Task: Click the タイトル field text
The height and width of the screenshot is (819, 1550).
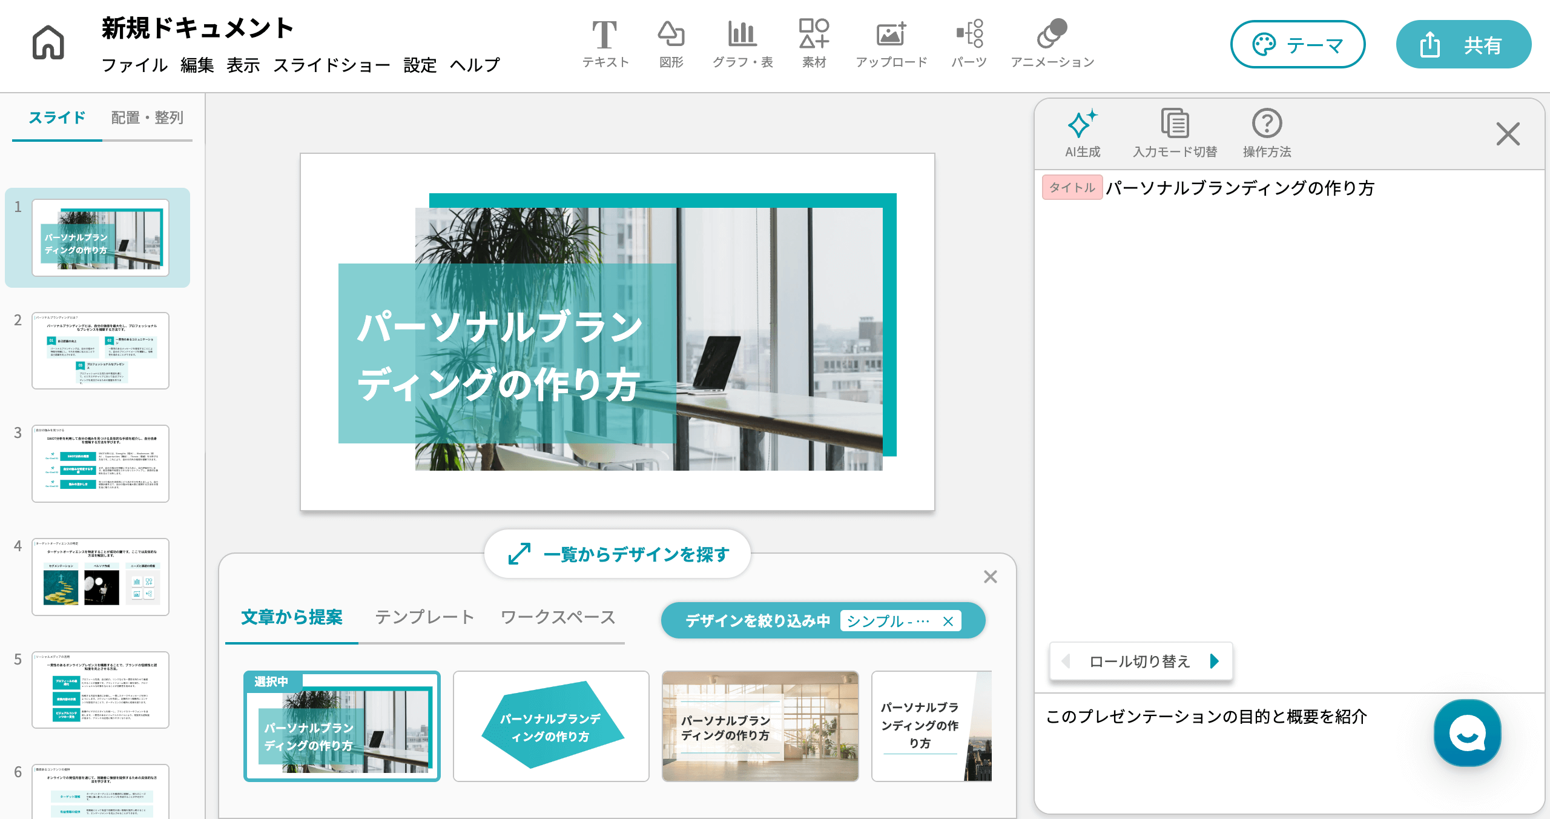Action: 1240,188
